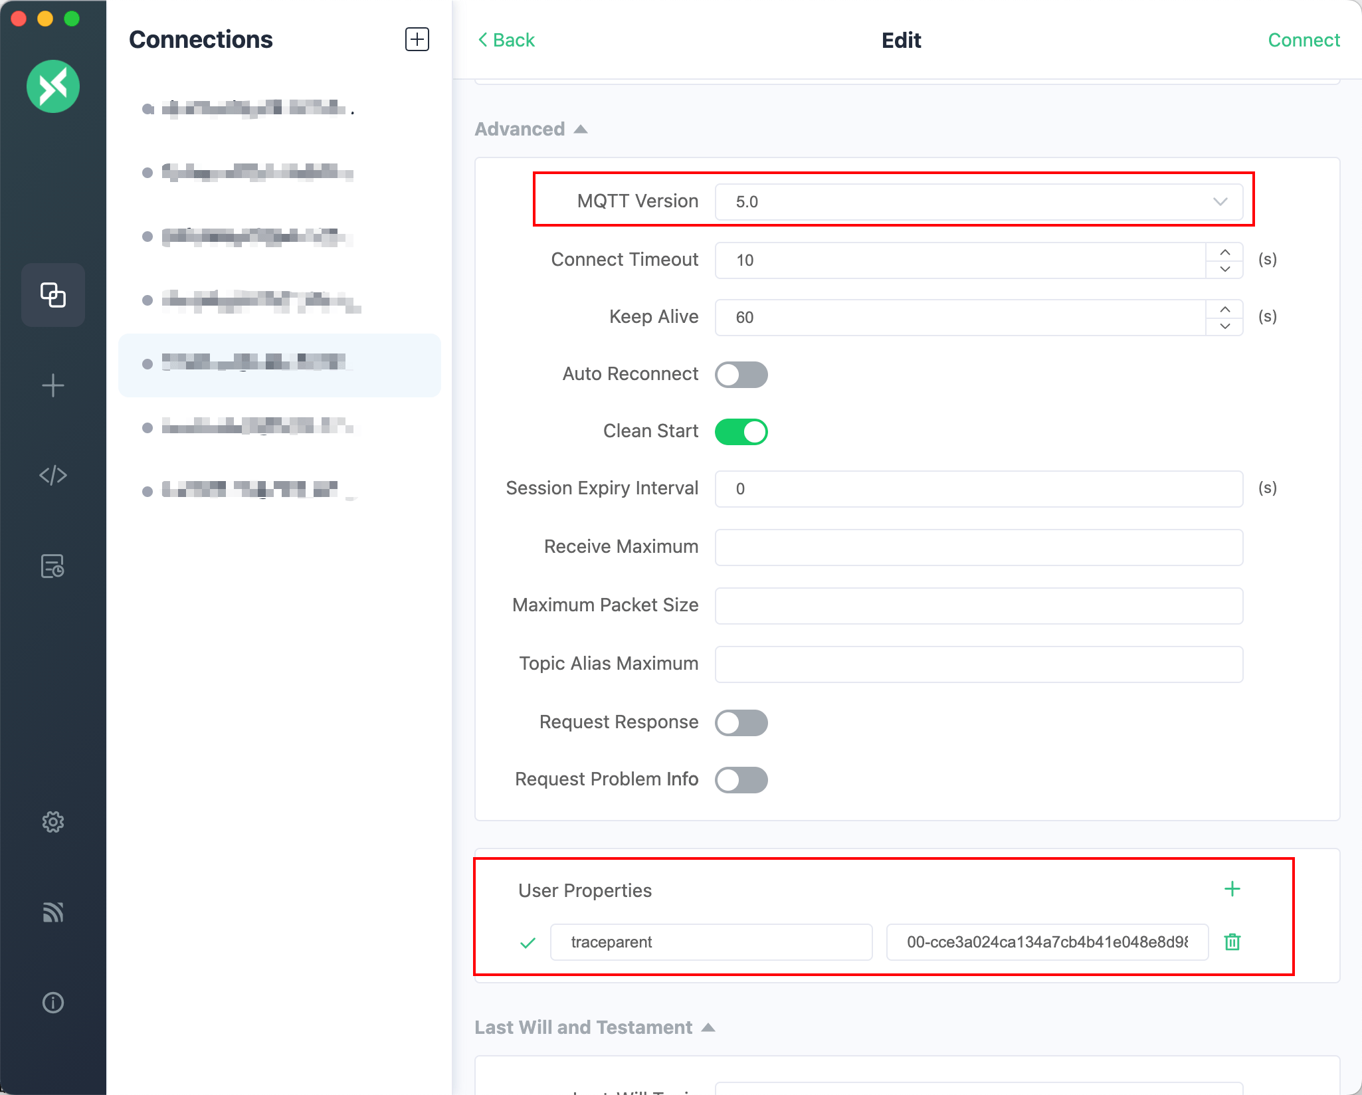Open the Script code icon in sidebar
Image resolution: width=1362 pixels, height=1095 pixels.
pyautogui.click(x=53, y=475)
